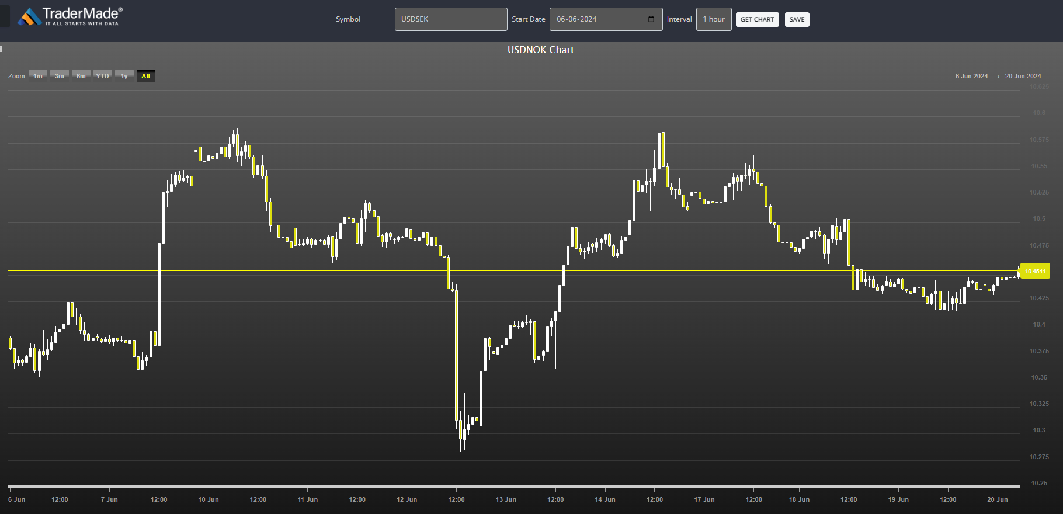Click the TraderMade logo
The image size is (1063, 514).
pos(70,16)
